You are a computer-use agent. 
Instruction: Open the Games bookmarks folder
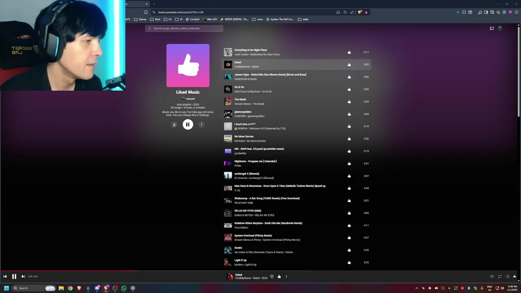pyautogui.click(x=140, y=19)
